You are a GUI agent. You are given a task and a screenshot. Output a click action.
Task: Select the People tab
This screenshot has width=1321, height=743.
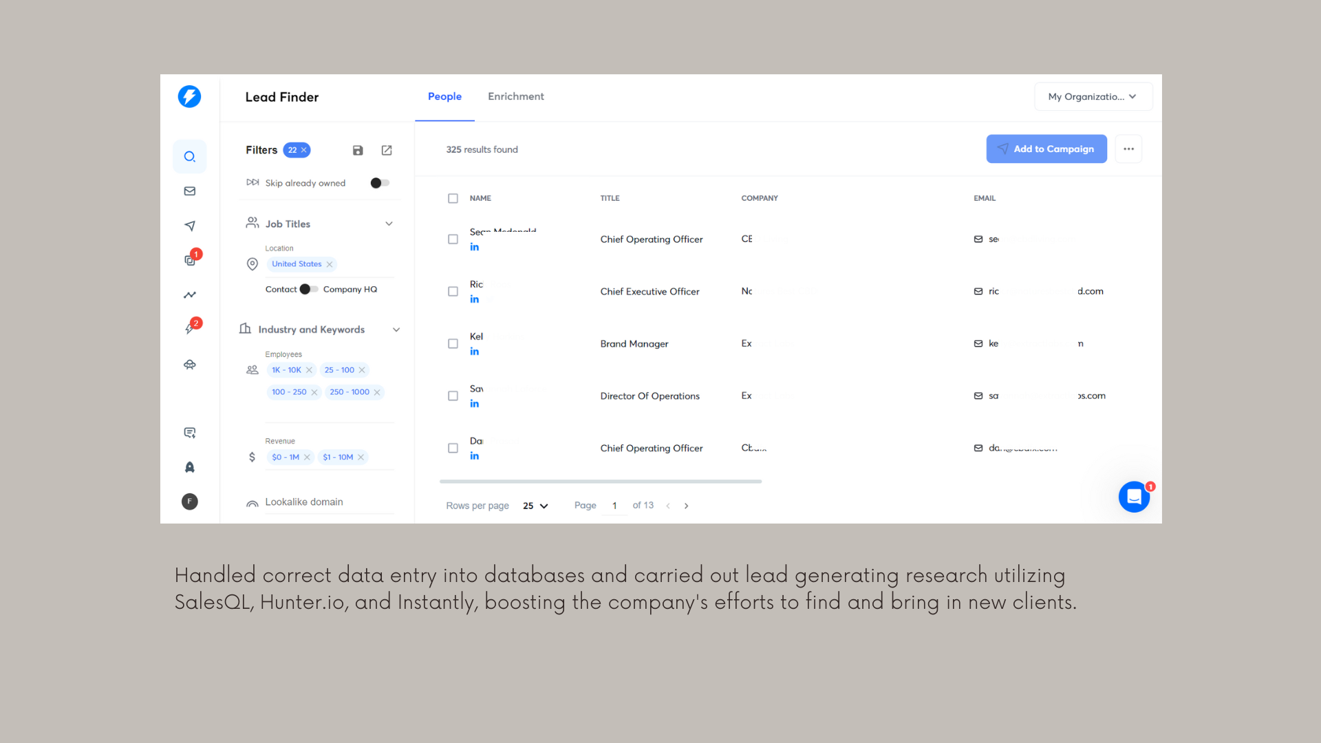[x=444, y=96]
